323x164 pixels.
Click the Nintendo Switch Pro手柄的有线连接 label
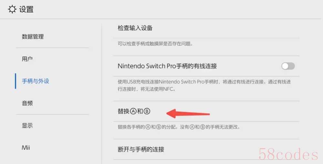(x=167, y=66)
